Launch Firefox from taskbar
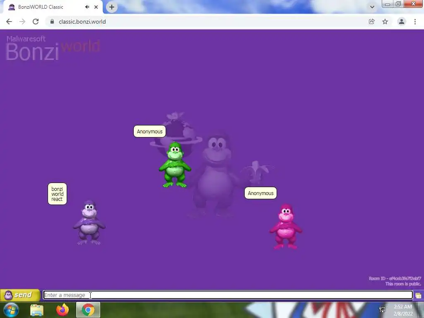424x318 pixels. (x=63, y=310)
